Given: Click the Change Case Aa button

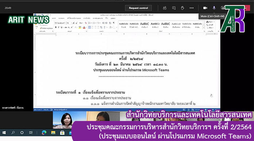Looking at the screenshot, I should pyautogui.click(x=81, y=23).
